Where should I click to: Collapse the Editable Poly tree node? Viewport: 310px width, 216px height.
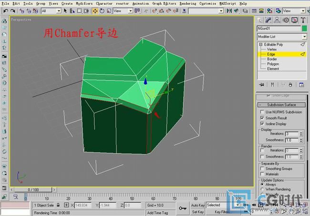coord(261,44)
